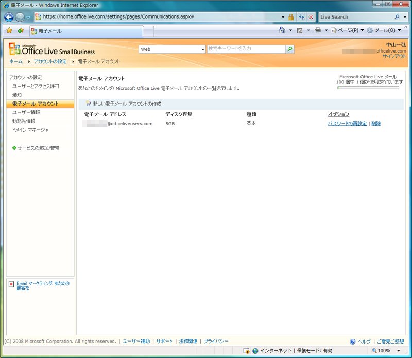The height and width of the screenshot is (358, 412).
Task: Select the 電子メール browser tab
Action: click(86, 31)
